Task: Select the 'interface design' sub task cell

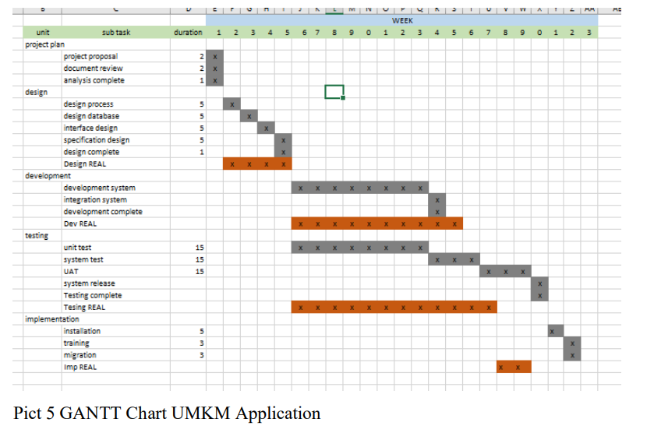Action: pyautogui.click(x=116, y=128)
